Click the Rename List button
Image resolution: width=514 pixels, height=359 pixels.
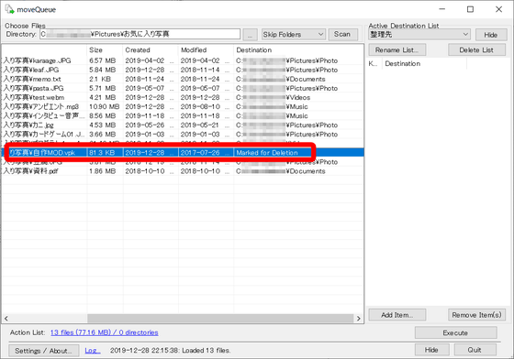click(x=397, y=50)
